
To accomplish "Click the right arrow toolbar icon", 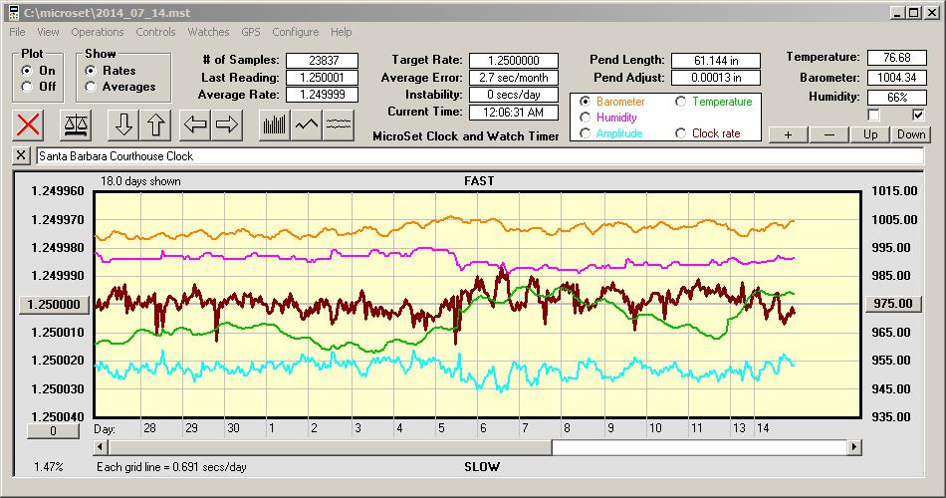I will click(x=227, y=124).
